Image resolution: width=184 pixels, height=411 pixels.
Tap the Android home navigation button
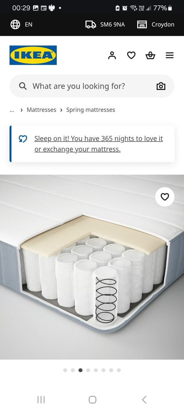(x=92, y=399)
